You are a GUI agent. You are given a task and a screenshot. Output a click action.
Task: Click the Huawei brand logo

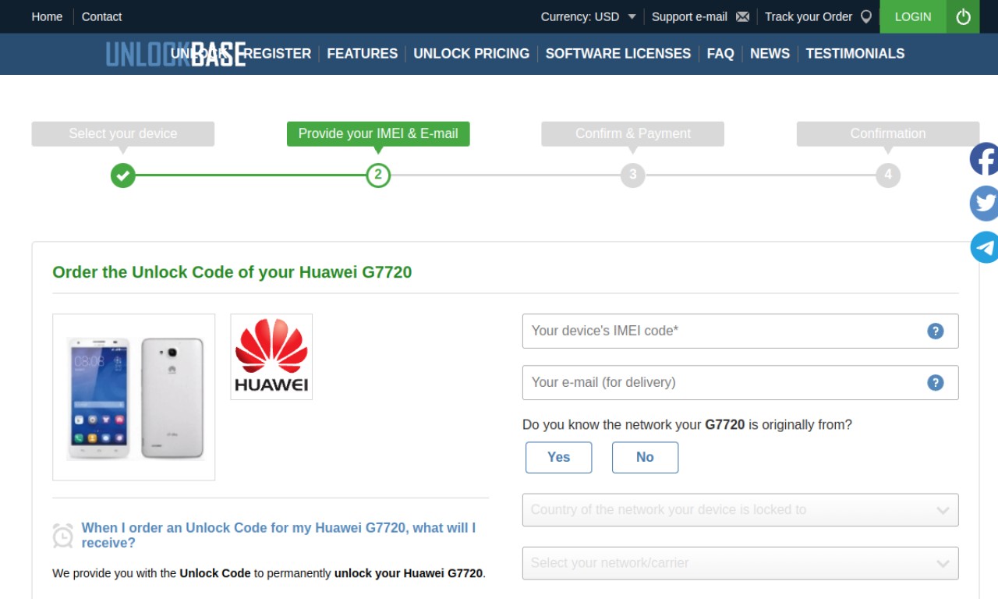pos(271,356)
